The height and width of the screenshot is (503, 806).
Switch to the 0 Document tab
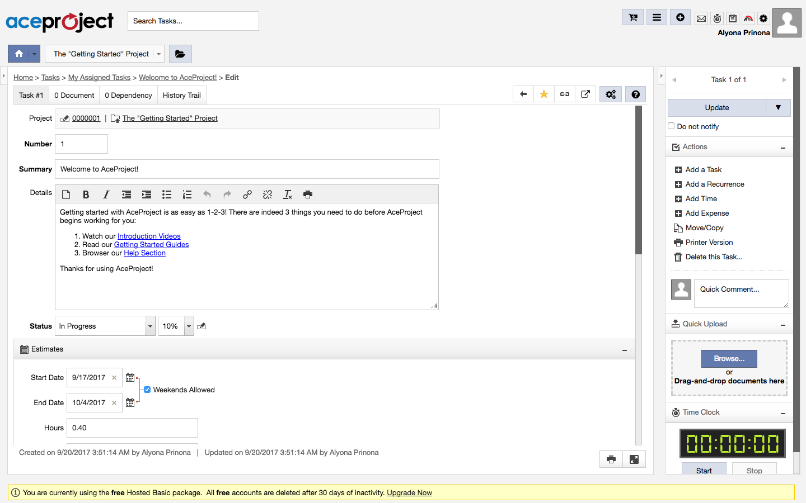[x=74, y=95]
